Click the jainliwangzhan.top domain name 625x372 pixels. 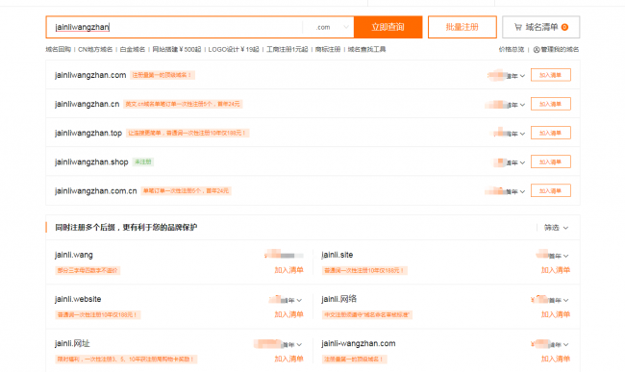click(88, 133)
